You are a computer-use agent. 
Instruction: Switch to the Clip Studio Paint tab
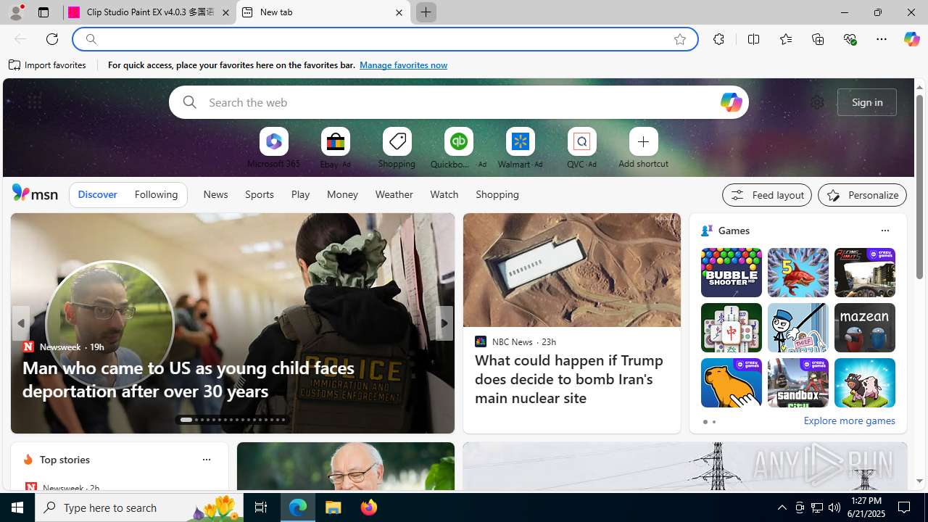[x=149, y=12]
